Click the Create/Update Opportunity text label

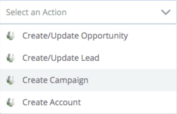tap(75, 36)
